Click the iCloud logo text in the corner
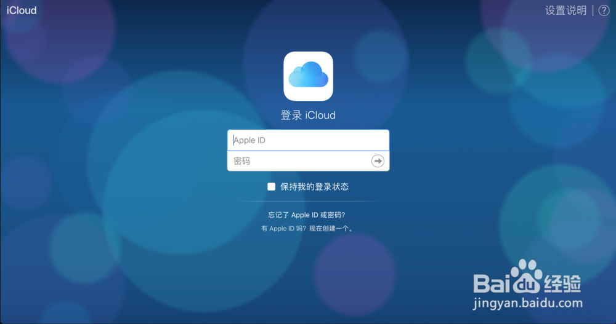The height and width of the screenshot is (324, 616). point(22,10)
